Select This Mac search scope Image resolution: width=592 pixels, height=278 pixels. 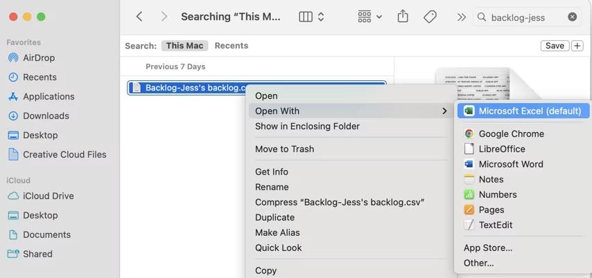(184, 46)
